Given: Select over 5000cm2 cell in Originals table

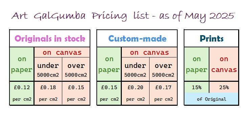Looking at the screenshot, I should click(x=76, y=69).
